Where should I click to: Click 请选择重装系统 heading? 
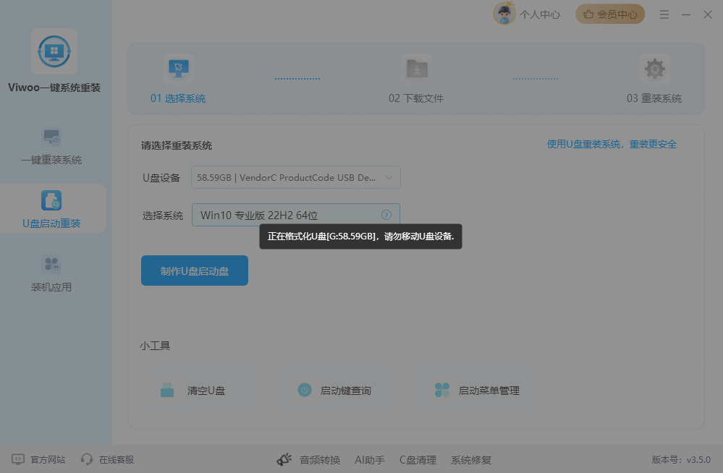177,145
